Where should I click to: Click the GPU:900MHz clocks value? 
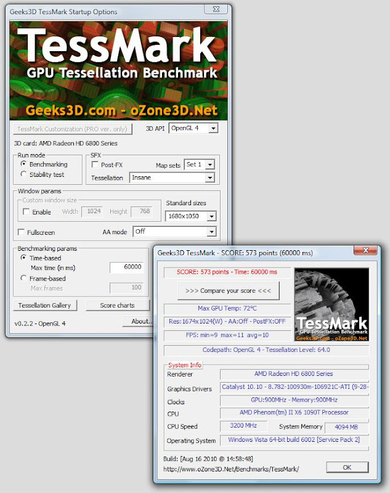click(x=294, y=400)
